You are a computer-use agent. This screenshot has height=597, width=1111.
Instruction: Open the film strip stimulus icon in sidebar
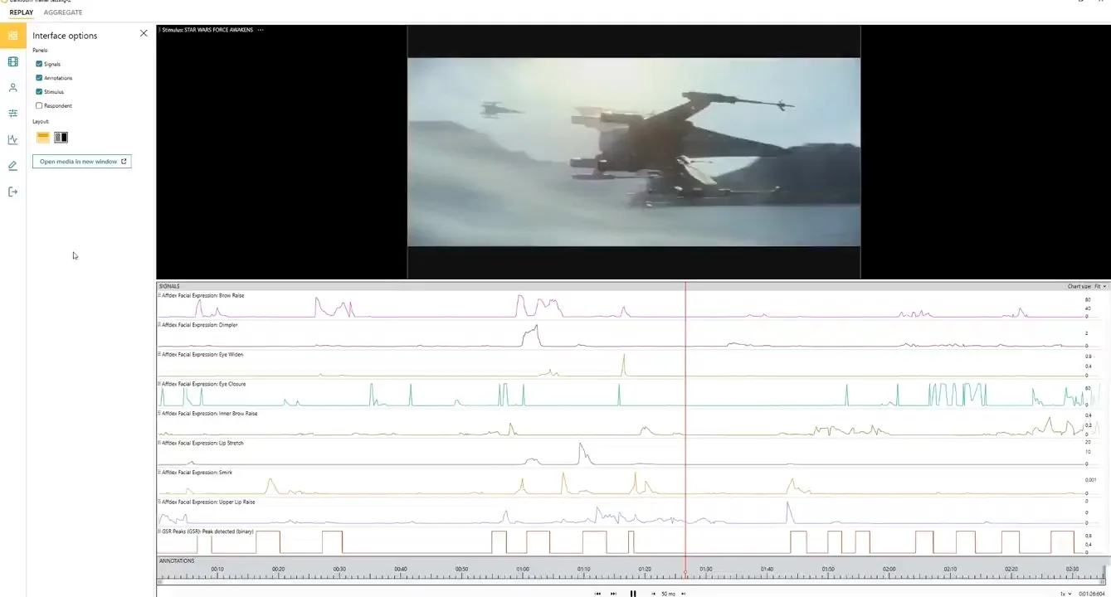(12, 61)
